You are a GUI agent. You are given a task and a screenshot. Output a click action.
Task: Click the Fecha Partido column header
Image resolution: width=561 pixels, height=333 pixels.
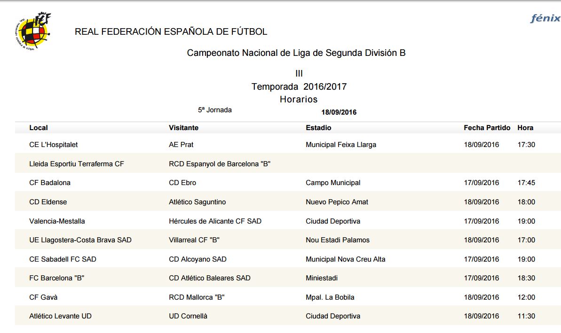click(x=487, y=128)
